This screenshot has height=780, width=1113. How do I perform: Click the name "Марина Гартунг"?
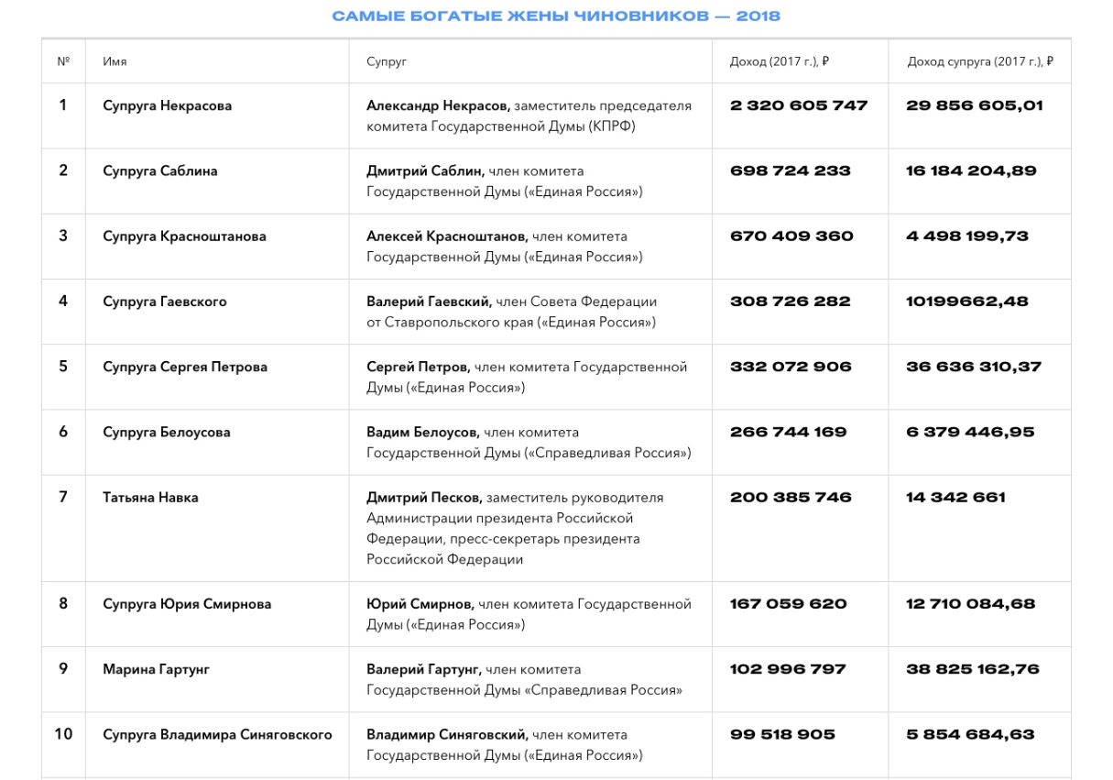(x=156, y=669)
